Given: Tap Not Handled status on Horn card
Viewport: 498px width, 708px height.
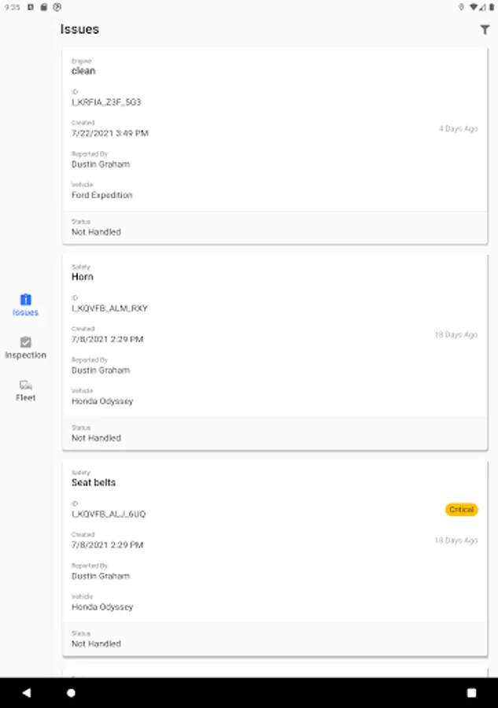Looking at the screenshot, I should (96, 438).
